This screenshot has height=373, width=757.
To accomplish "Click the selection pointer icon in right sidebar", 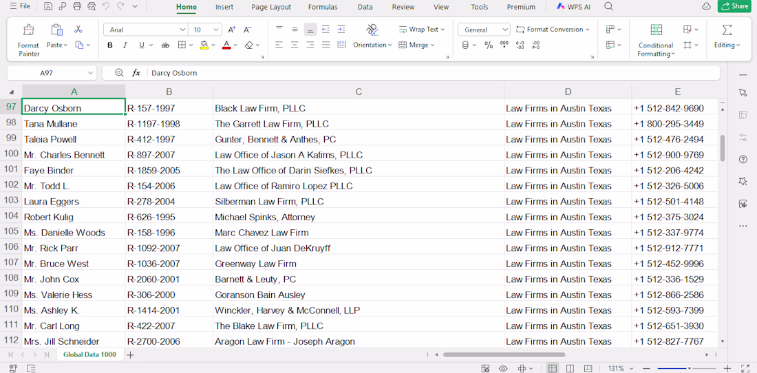I will pyautogui.click(x=743, y=92).
